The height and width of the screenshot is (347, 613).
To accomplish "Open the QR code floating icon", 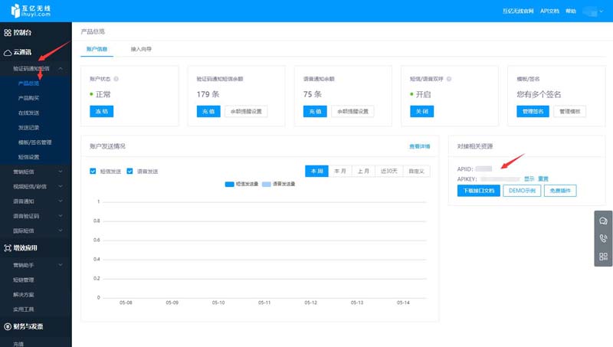I will [603, 257].
